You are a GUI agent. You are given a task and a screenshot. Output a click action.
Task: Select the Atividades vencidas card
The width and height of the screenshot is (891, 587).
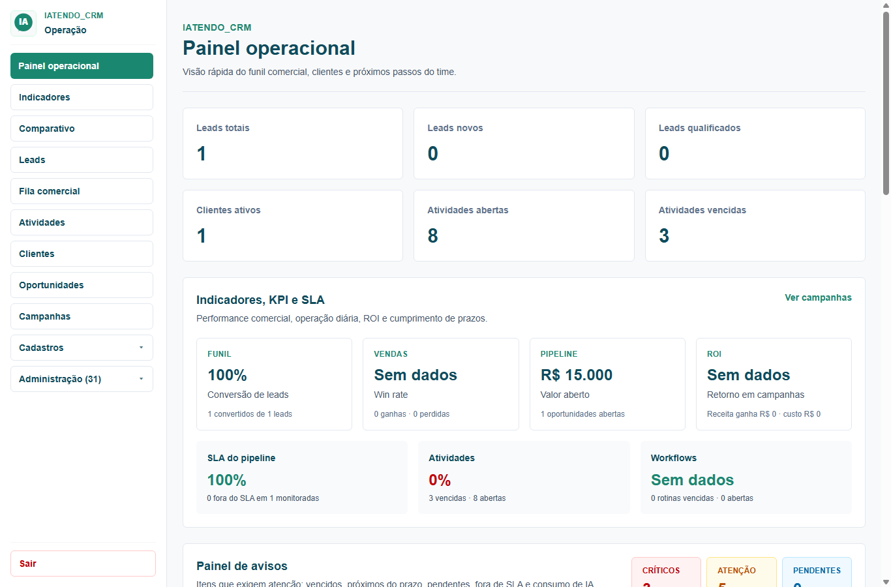point(755,226)
